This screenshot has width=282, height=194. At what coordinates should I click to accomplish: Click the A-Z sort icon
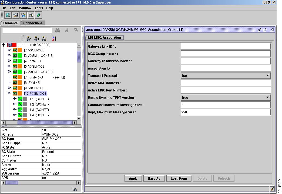(x=54, y=38)
